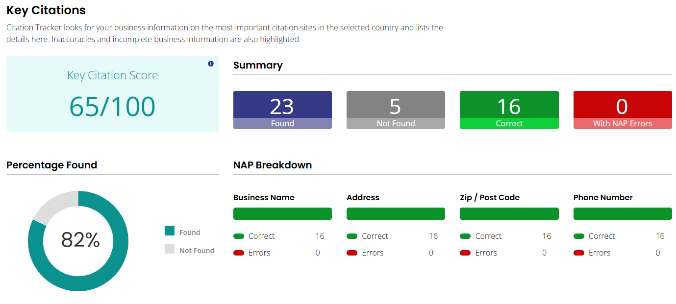Click the Address green progress bar
Image resolution: width=676 pixels, height=304 pixels.
(396, 214)
